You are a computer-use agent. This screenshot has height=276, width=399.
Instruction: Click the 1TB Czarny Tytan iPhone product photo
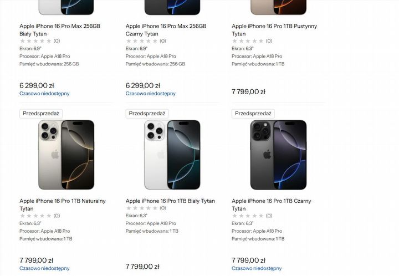[278, 155]
